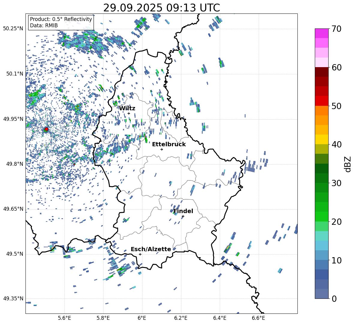Click the Product: 0.5° Reflectivity info text
The width and height of the screenshot is (355, 324).
[61, 19]
